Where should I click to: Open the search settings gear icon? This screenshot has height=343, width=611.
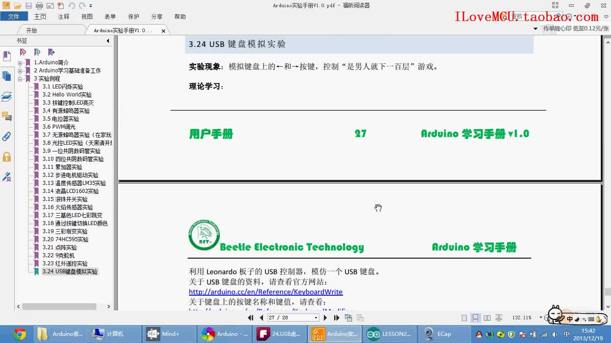point(569,17)
